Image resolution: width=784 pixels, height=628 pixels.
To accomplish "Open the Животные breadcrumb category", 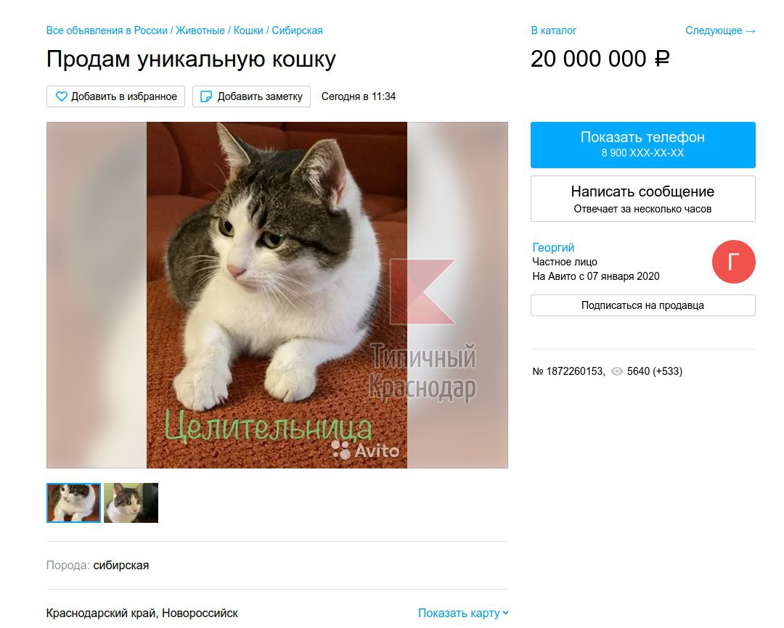I will point(200,30).
